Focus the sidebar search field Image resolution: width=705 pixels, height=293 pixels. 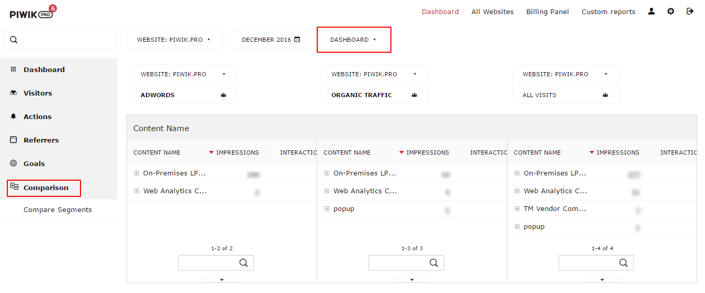coord(61,40)
